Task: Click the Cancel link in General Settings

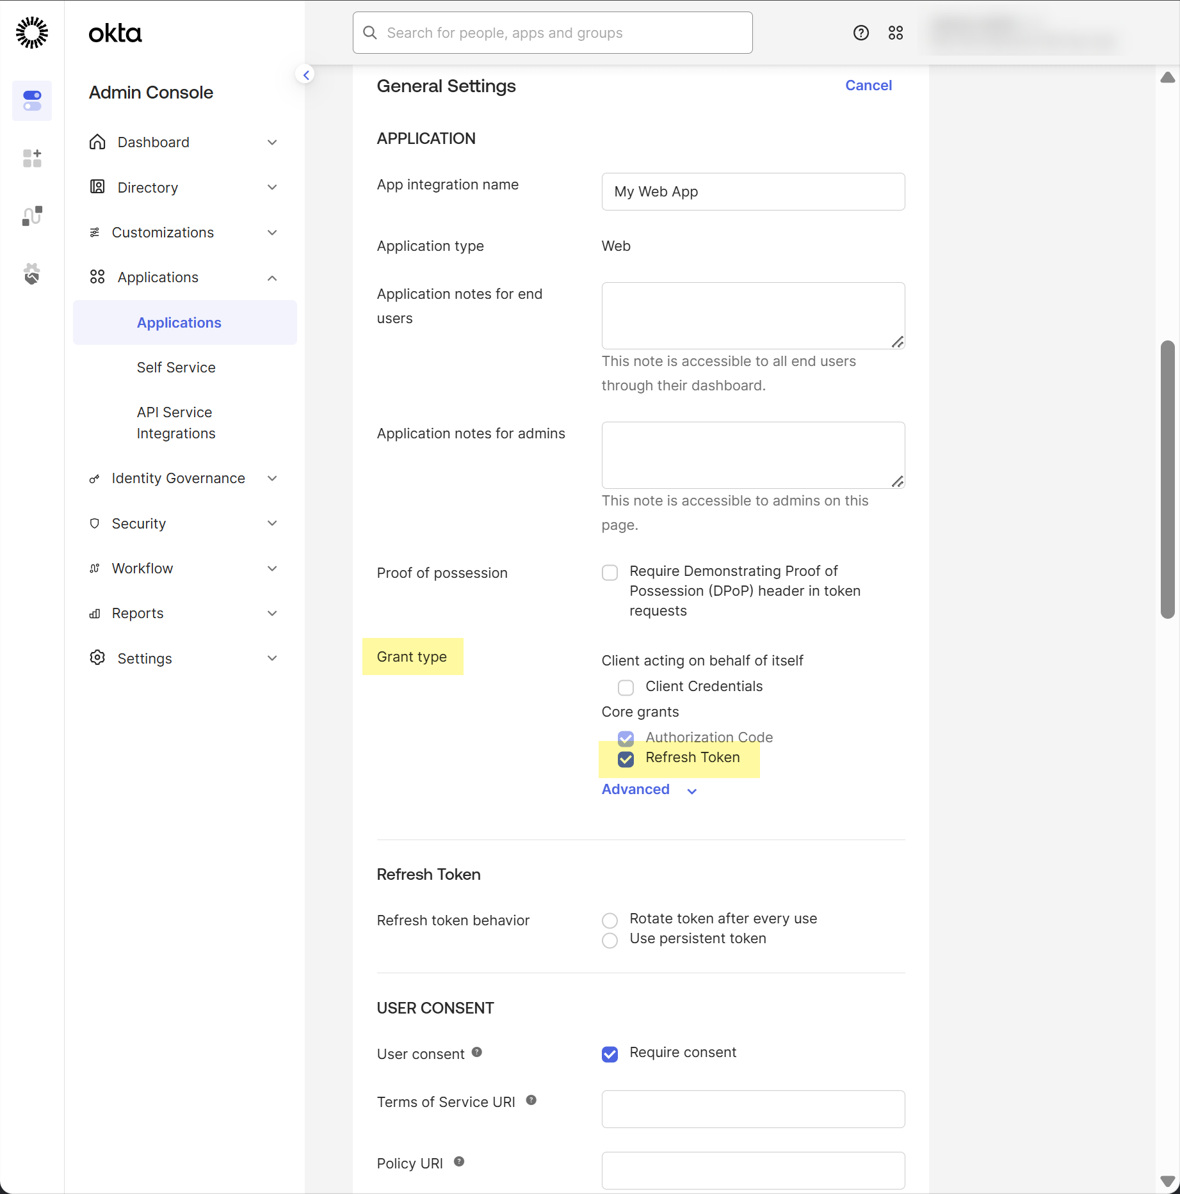Action: (868, 85)
